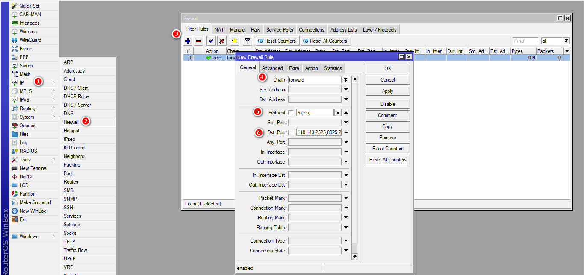The height and width of the screenshot is (275, 584).
Task: Click the red minus remove rule icon
Action: (x=198, y=41)
